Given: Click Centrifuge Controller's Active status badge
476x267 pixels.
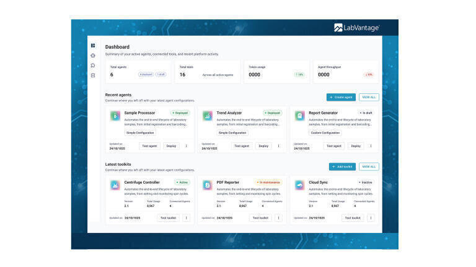Looking at the screenshot, I should pyautogui.click(x=182, y=182).
